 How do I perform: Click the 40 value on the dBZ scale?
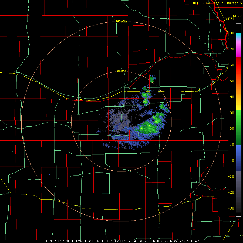click(232, 97)
